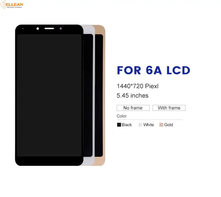Select the No frame option
Screen dimensions: 221x197
pyautogui.click(x=133, y=108)
